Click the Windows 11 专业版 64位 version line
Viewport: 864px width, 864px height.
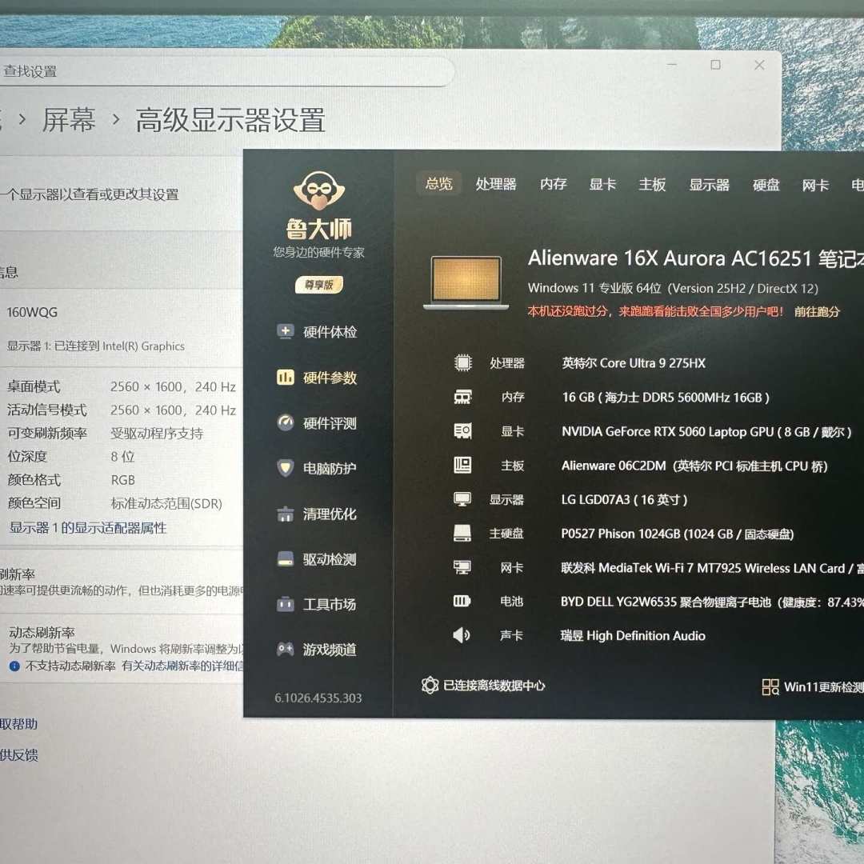pos(673,288)
